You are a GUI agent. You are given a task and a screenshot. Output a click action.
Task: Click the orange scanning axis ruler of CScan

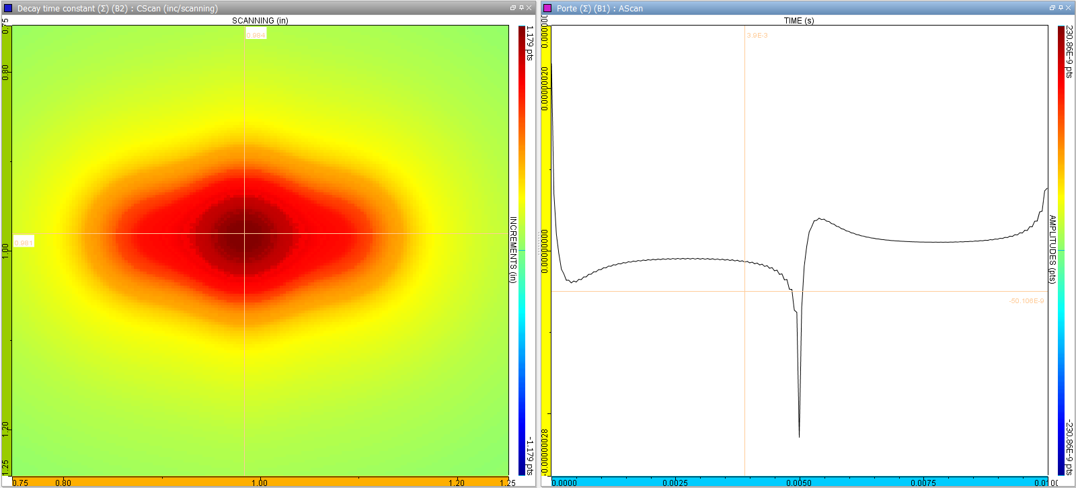click(260, 482)
